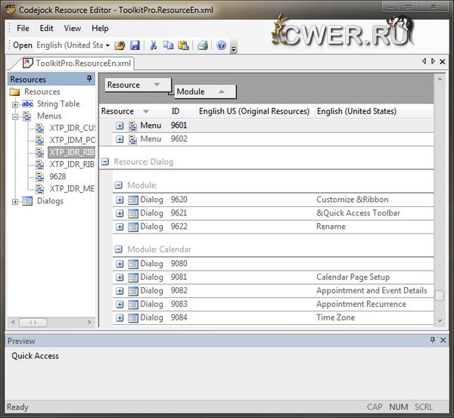Image resolution: width=454 pixels, height=418 pixels.
Task: Collapse the Resource: Dialog group
Action: (105, 162)
